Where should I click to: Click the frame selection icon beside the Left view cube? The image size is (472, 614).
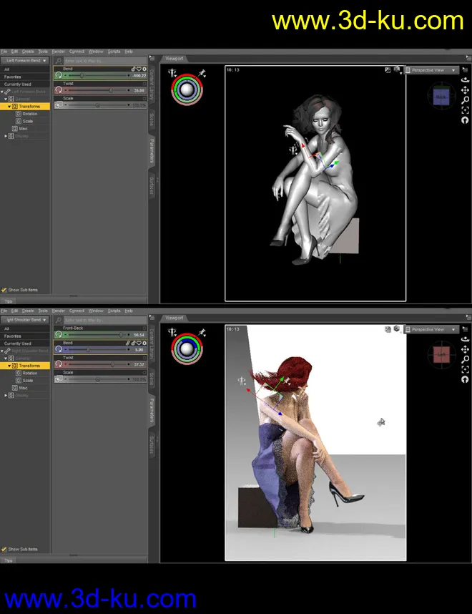[x=466, y=369]
